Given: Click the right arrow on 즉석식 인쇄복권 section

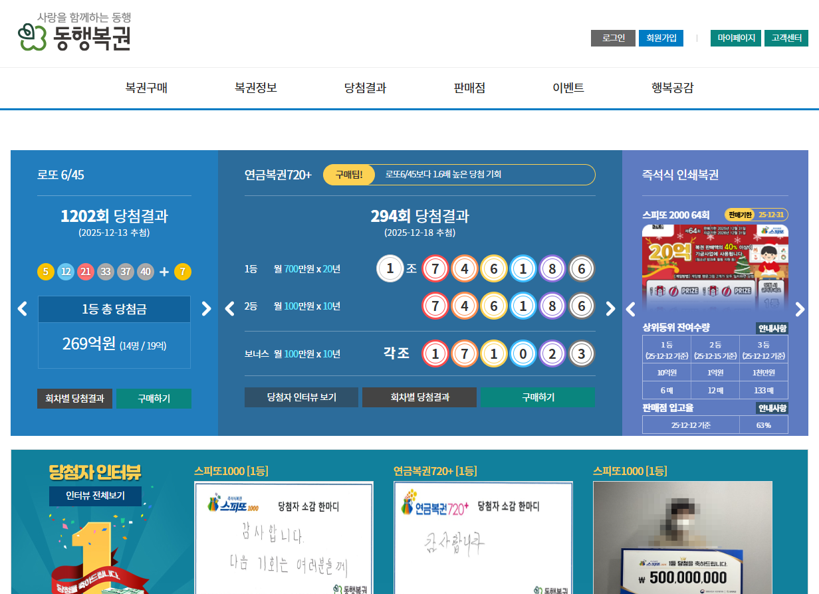Looking at the screenshot, I should point(800,308).
